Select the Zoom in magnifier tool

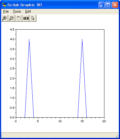5,18
